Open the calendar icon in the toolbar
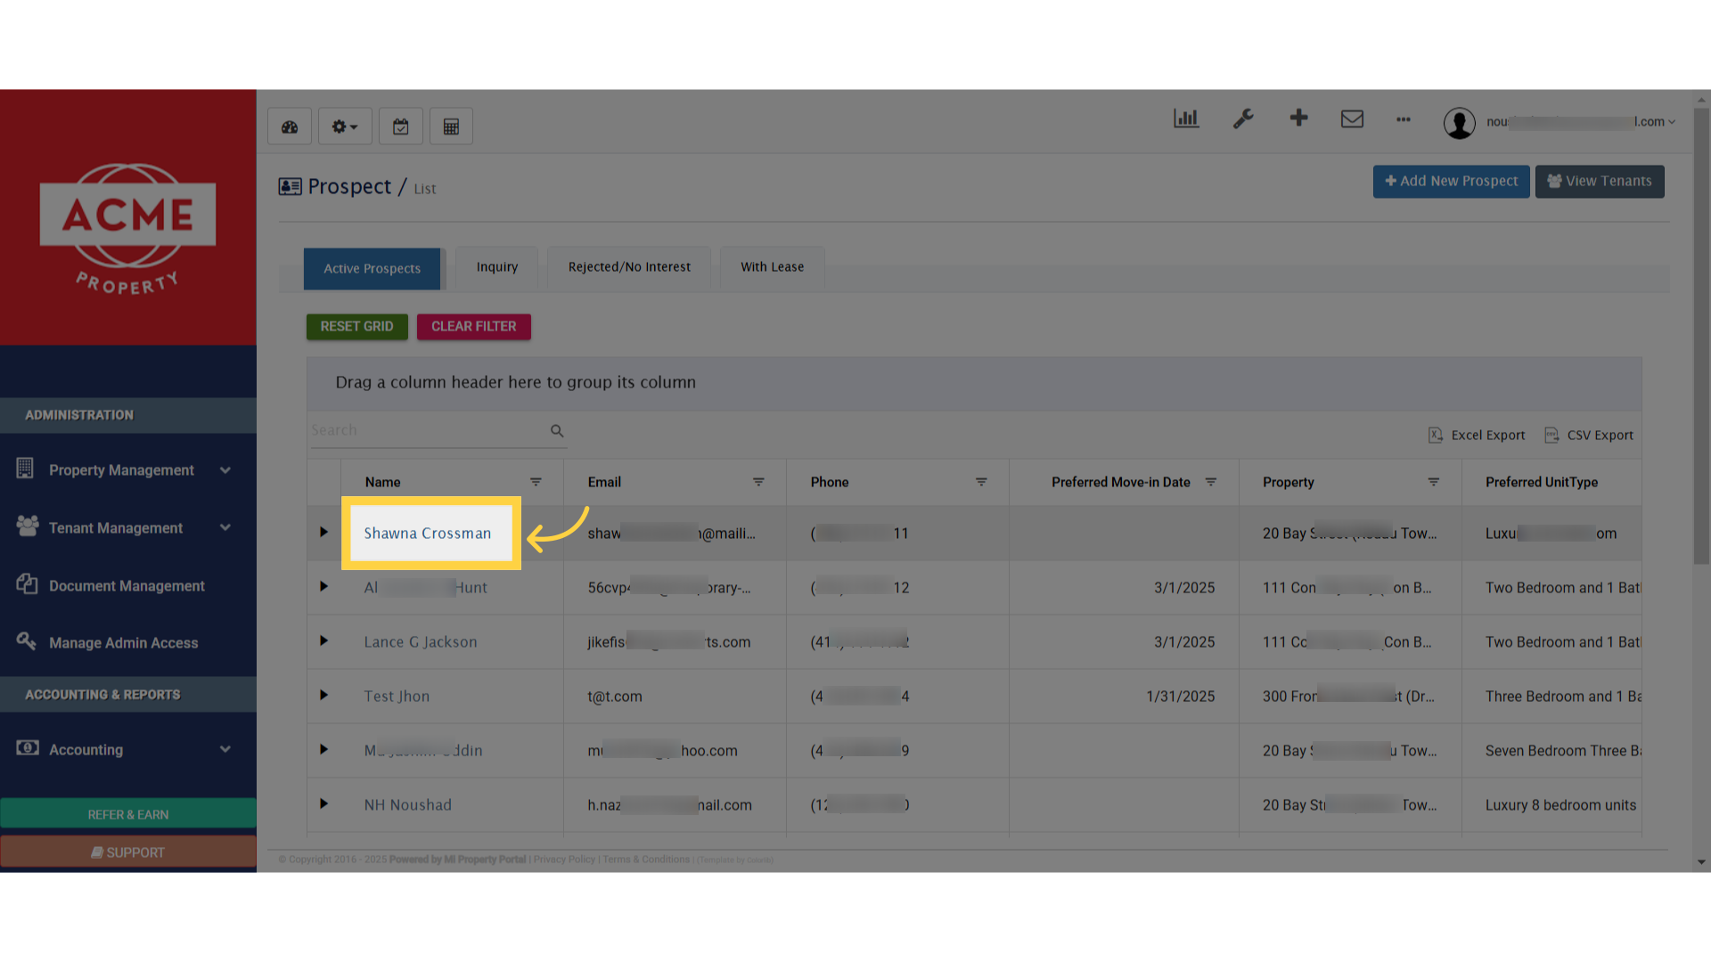Screen dimensions: 1711x962 point(400,126)
